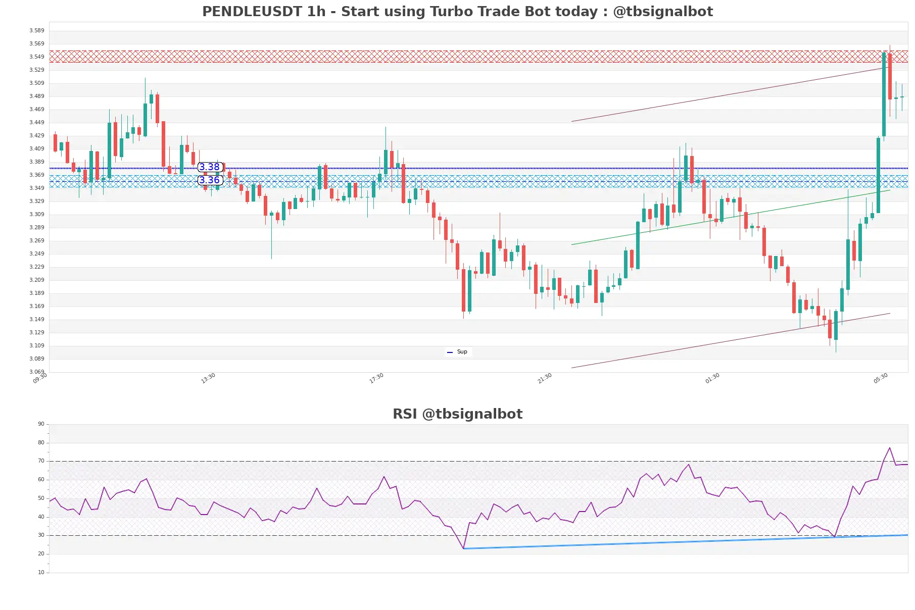Click the RSI 30 axis label
The height and width of the screenshot is (610, 915).
coord(41,535)
